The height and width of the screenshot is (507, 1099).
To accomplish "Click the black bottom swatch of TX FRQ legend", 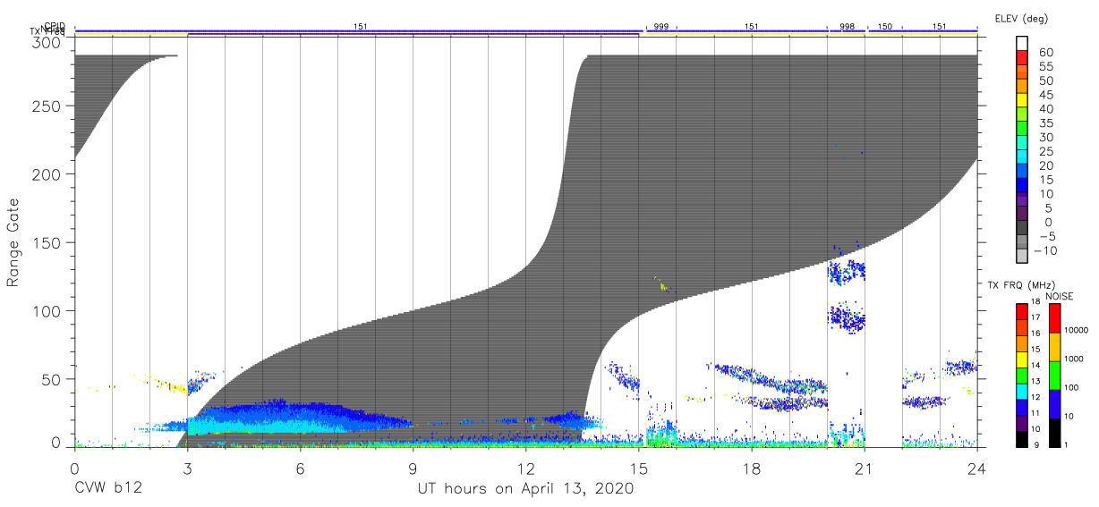I will point(1021,438).
